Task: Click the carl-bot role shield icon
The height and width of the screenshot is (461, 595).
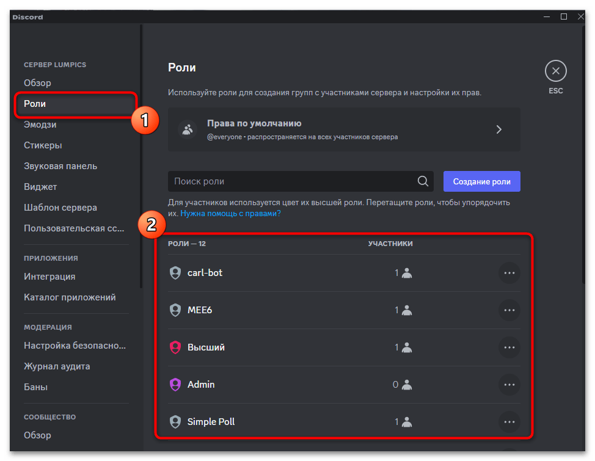Action: coord(175,273)
